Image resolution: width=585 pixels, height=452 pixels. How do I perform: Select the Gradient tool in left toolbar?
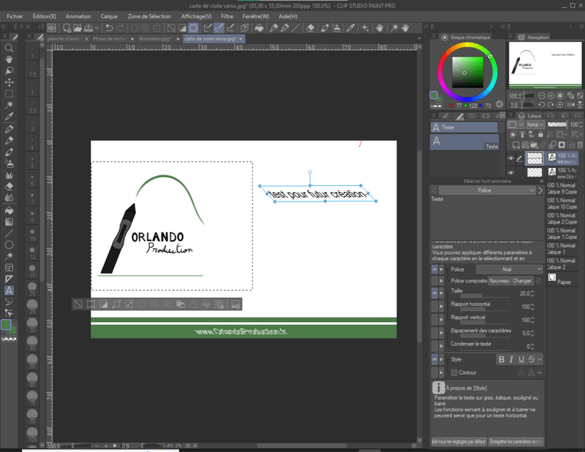(9, 222)
